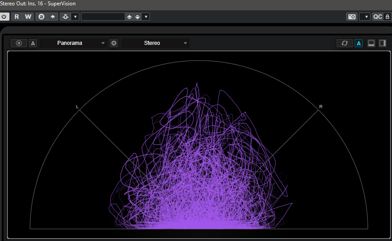Enable Write automation with W button
The height and width of the screenshot is (241, 392).
pos(28,17)
